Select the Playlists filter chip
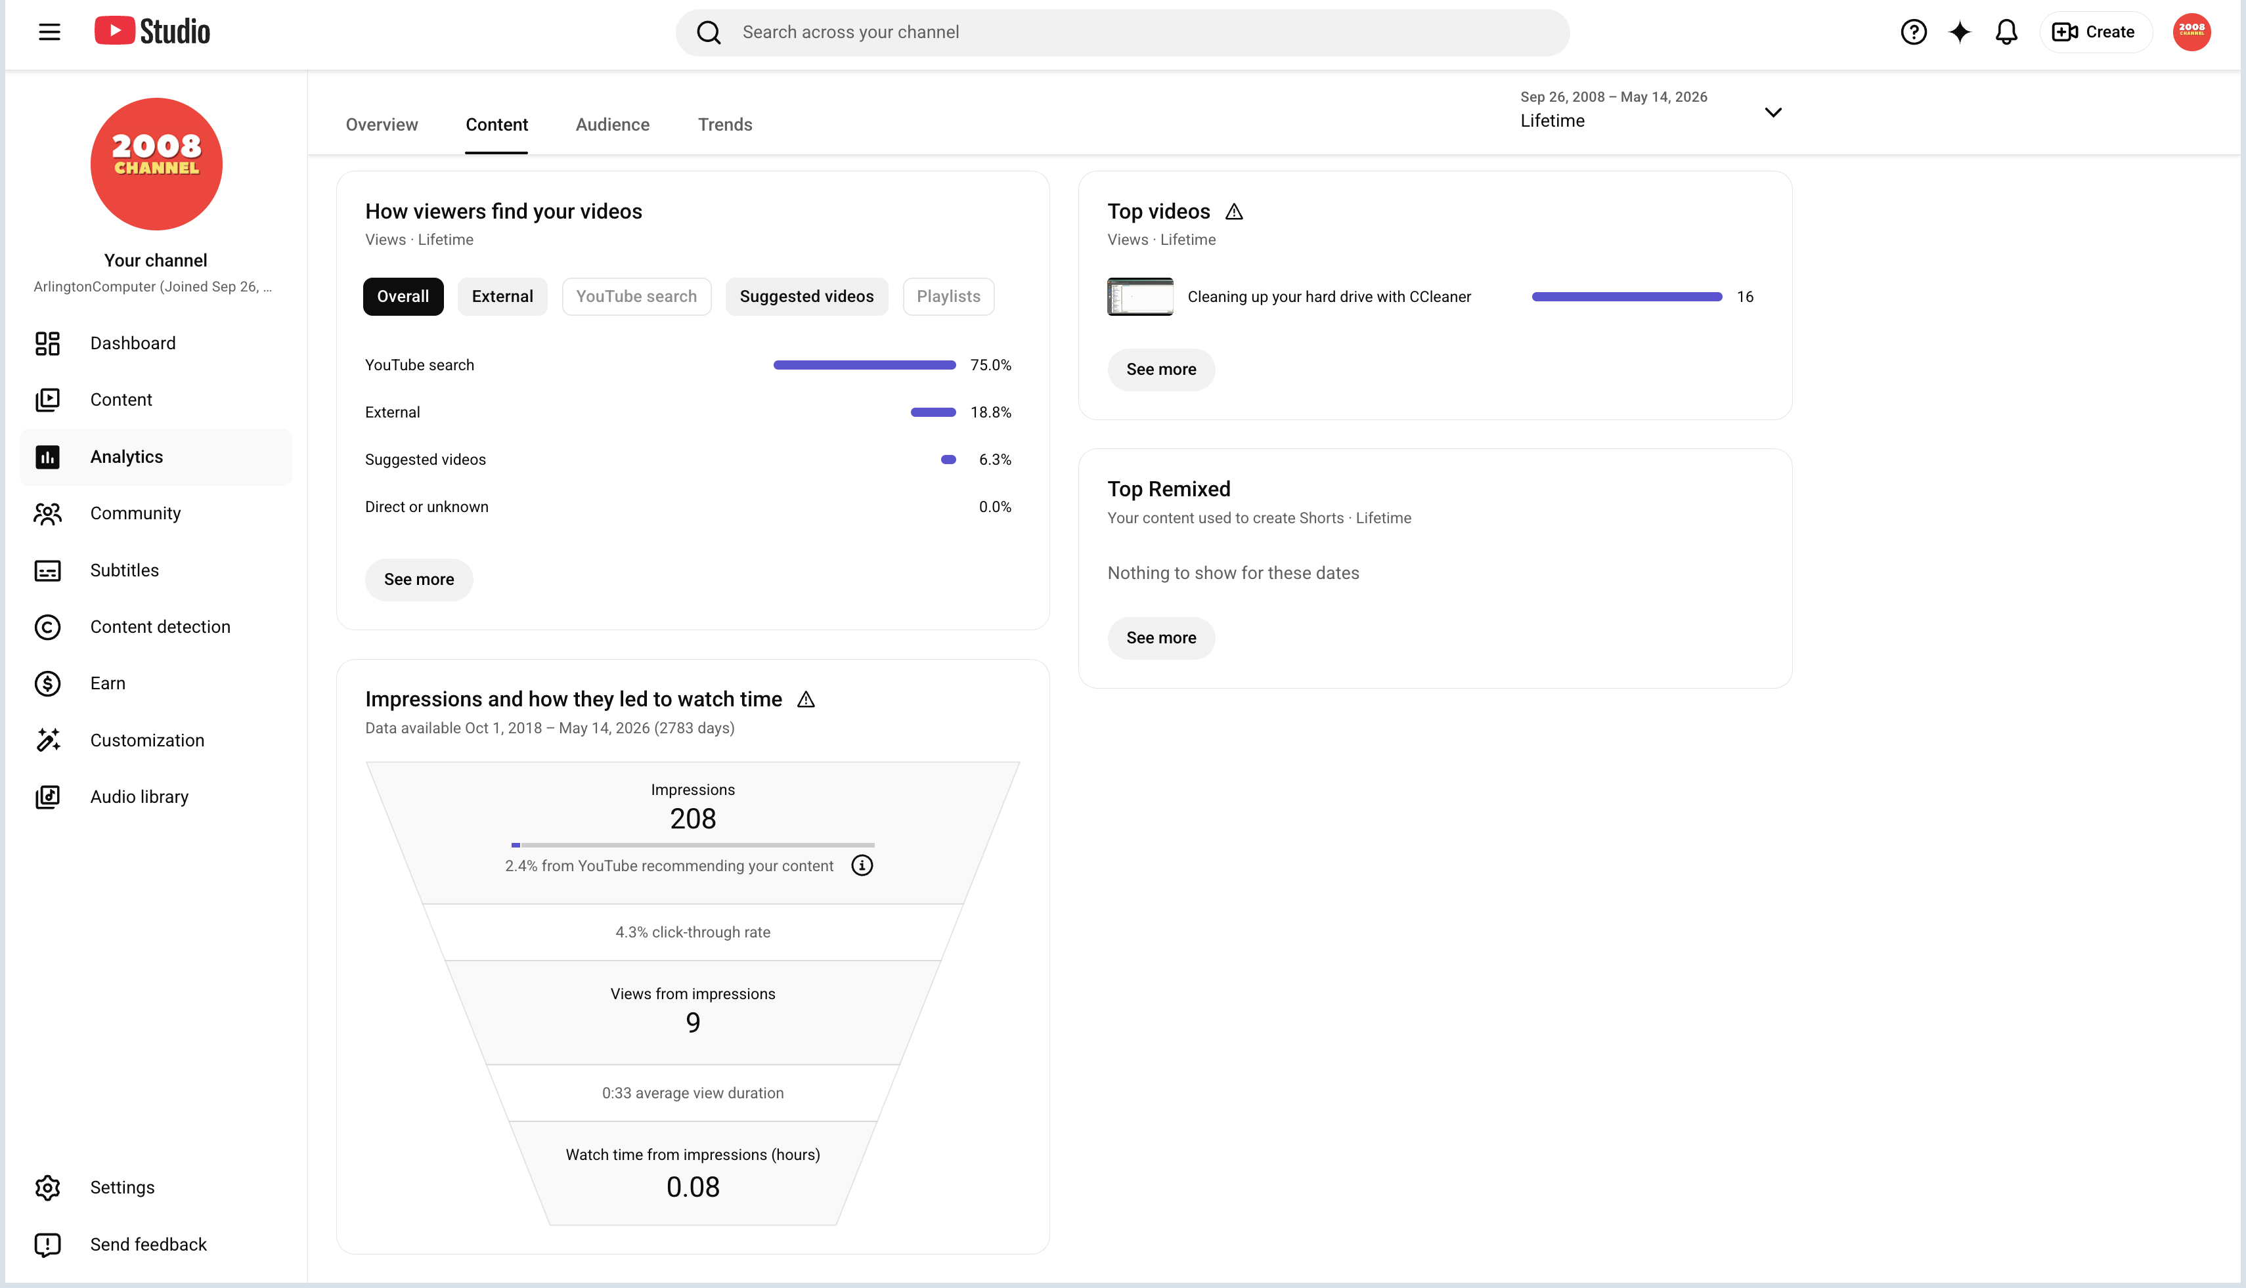Screen dimensions: 2246x1288 tap(948, 296)
